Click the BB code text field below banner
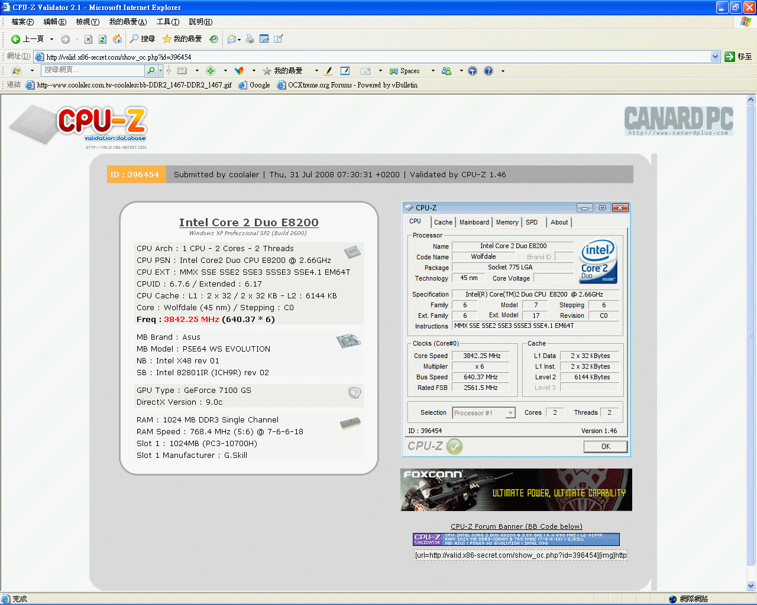The width and height of the screenshot is (757, 605). pyautogui.click(x=520, y=555)
